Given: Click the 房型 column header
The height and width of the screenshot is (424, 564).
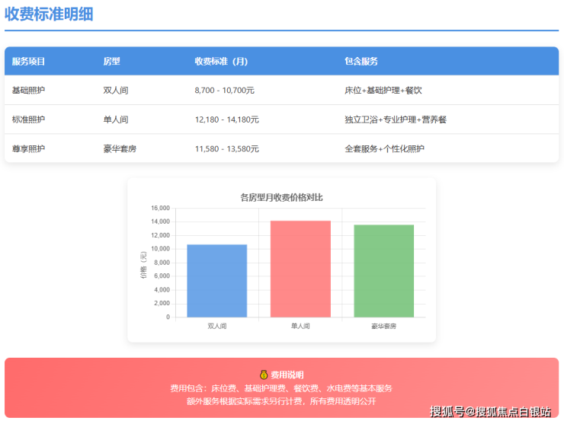Looking at the screenshot, I should click(112, 61).
